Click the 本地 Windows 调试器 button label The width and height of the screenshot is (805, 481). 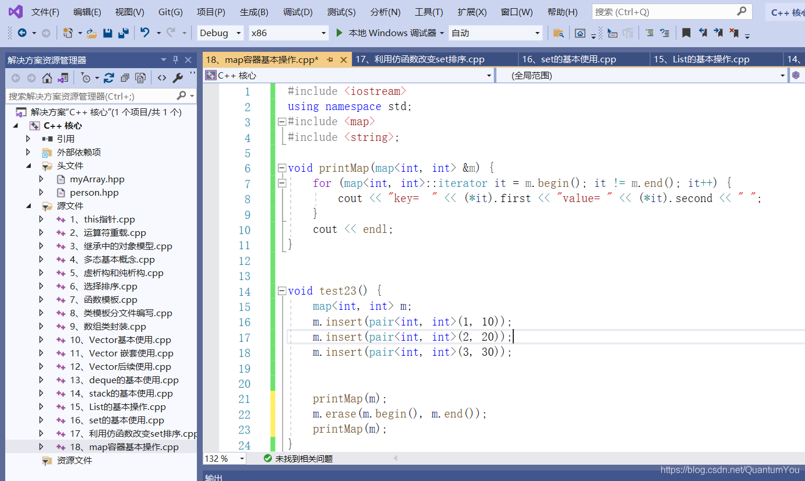[x=392, y=33]
